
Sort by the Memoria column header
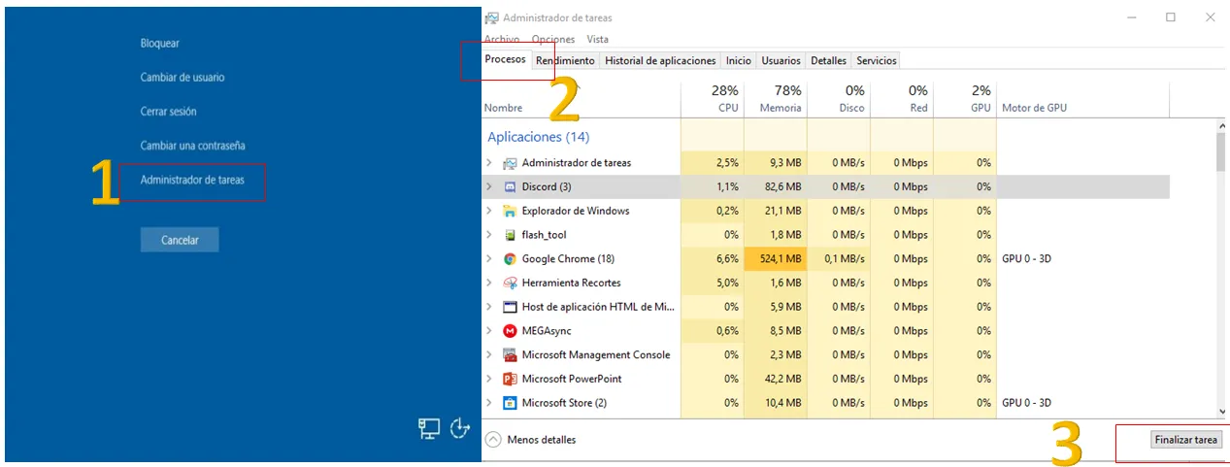[775, 99]
